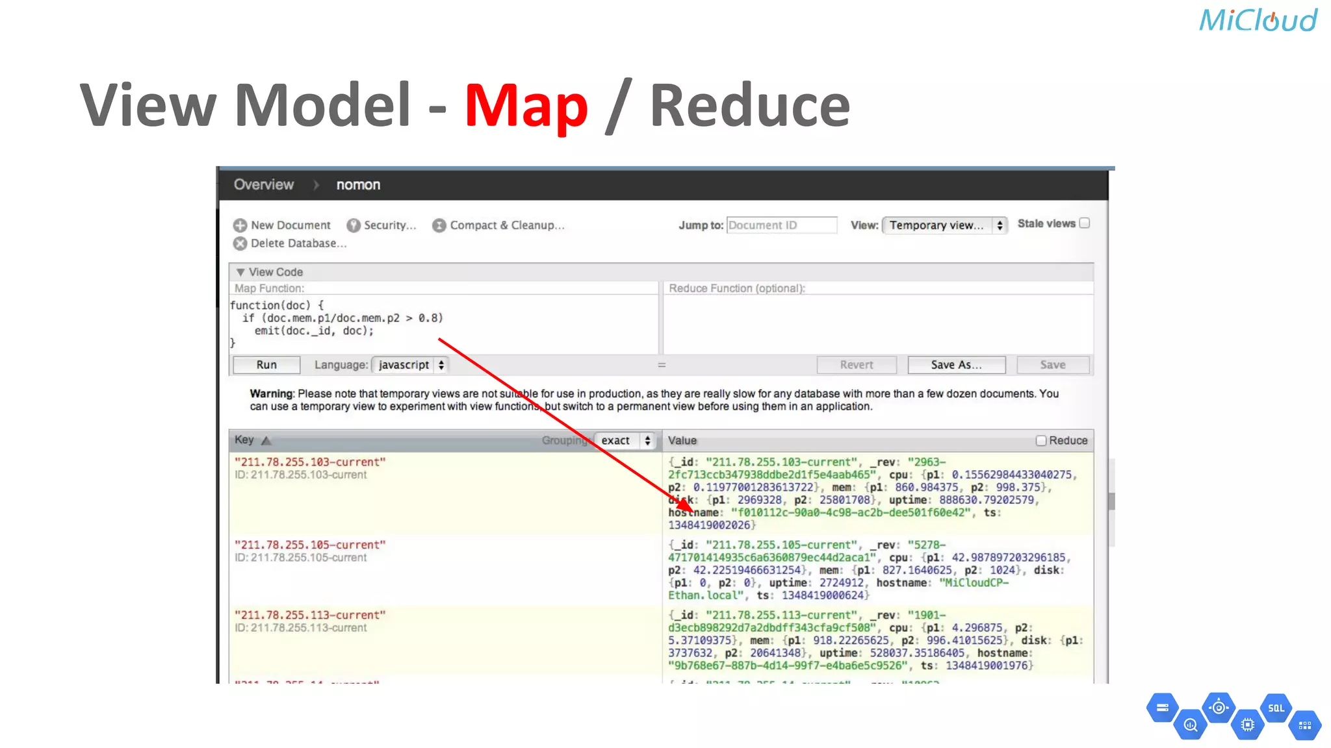Toggle the Reduce checkbox
Image resolution: width=1331 pixels, height=748 pixels.
1041,441
